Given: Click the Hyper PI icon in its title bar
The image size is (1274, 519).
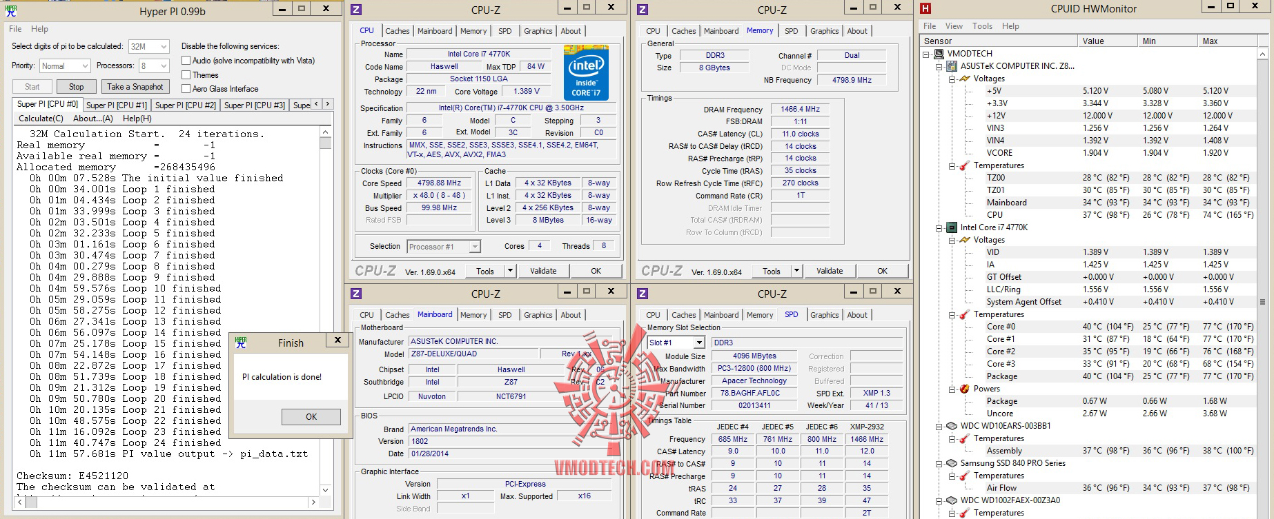Looking at the screenshot, I should [x=11, y=10].
